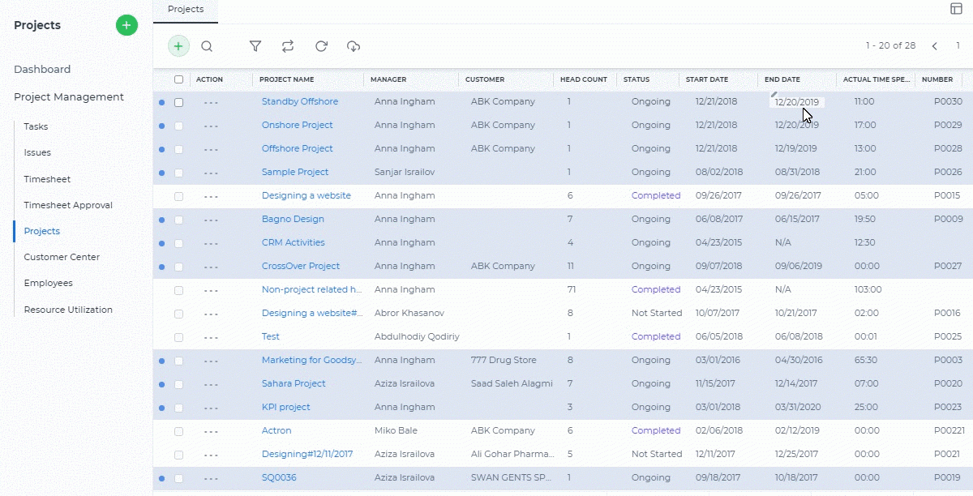The width and height of the screenshot is (973, 496).
Task: Open action dots for Bagno Design
Action: 212,220
